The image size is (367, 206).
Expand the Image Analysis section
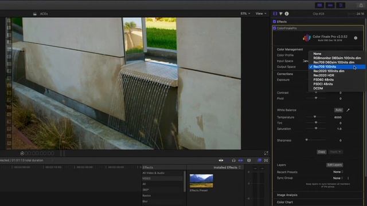(x=287, y=195)
